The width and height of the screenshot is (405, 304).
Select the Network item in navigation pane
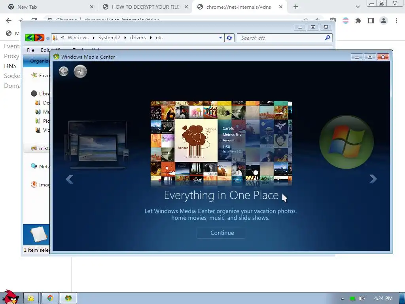41,166
